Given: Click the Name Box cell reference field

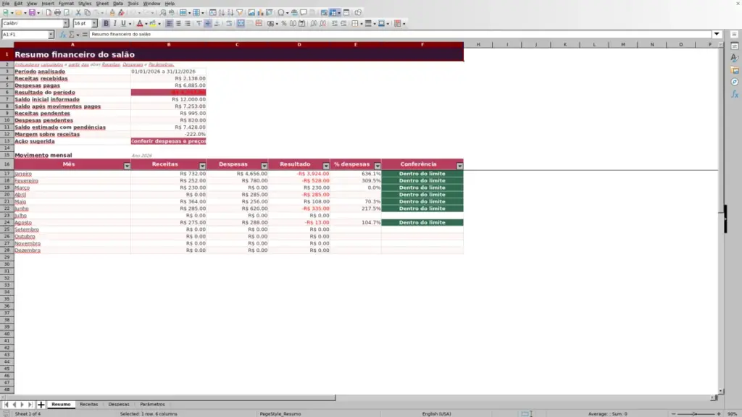Looking at the screenshot, I should click(25, 35).
